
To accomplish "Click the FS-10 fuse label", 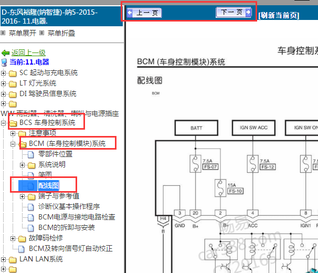I will [x=235, y=191].
